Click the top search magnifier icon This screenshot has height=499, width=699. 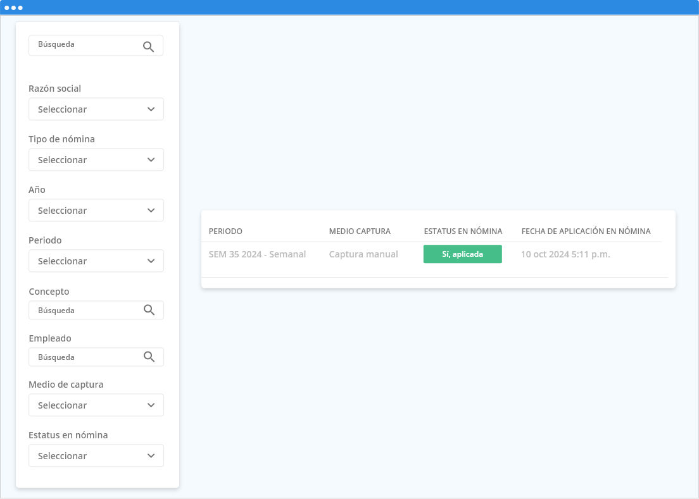(x=148, y=46)
